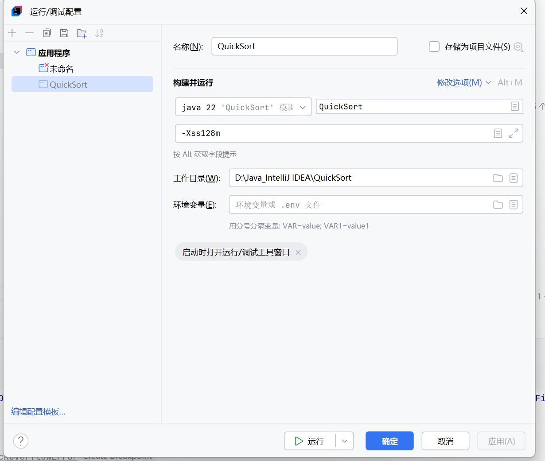Browse folder for working directory
The height and width of the screenshot is (461, 545).
(498, 178)
